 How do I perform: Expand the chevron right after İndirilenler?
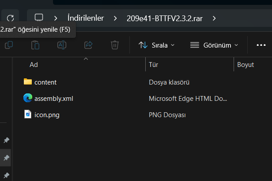pos(115,18)
